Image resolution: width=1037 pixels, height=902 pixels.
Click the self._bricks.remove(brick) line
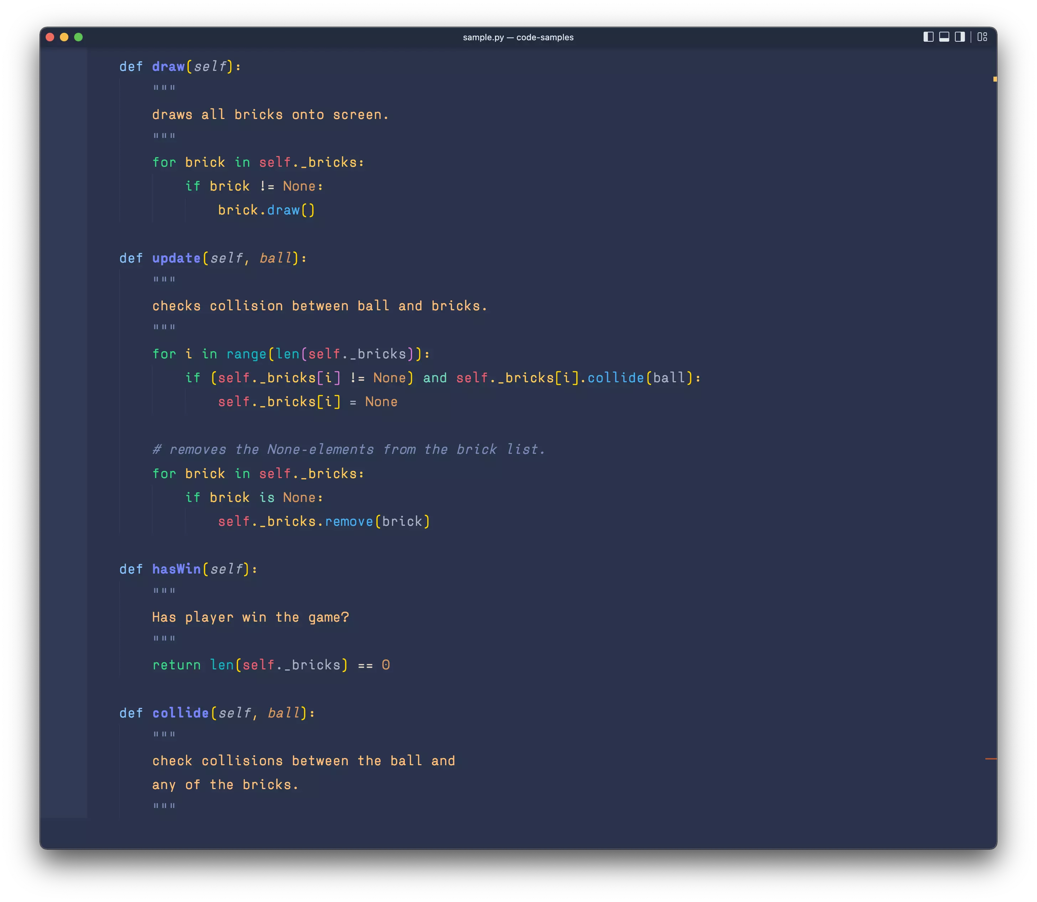point(324,521)
